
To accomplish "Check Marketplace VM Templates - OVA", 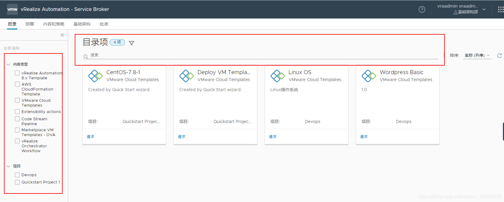I will tap(17, 130).
